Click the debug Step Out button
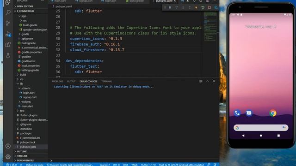The height and width of the screenshot is (166, 296). 190,7
